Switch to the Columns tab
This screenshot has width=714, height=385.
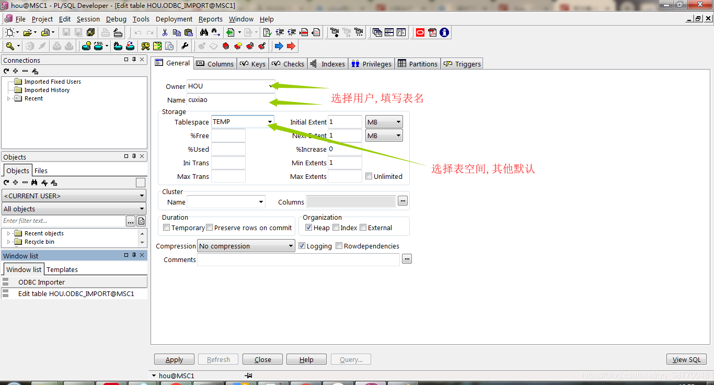click(215, 63)
